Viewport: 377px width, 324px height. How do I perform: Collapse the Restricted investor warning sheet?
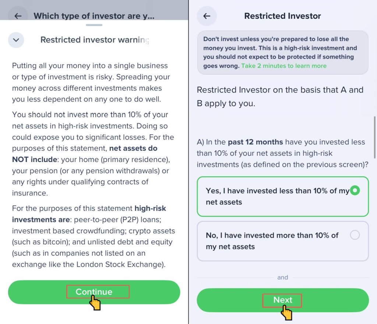[x=16, y=40]
